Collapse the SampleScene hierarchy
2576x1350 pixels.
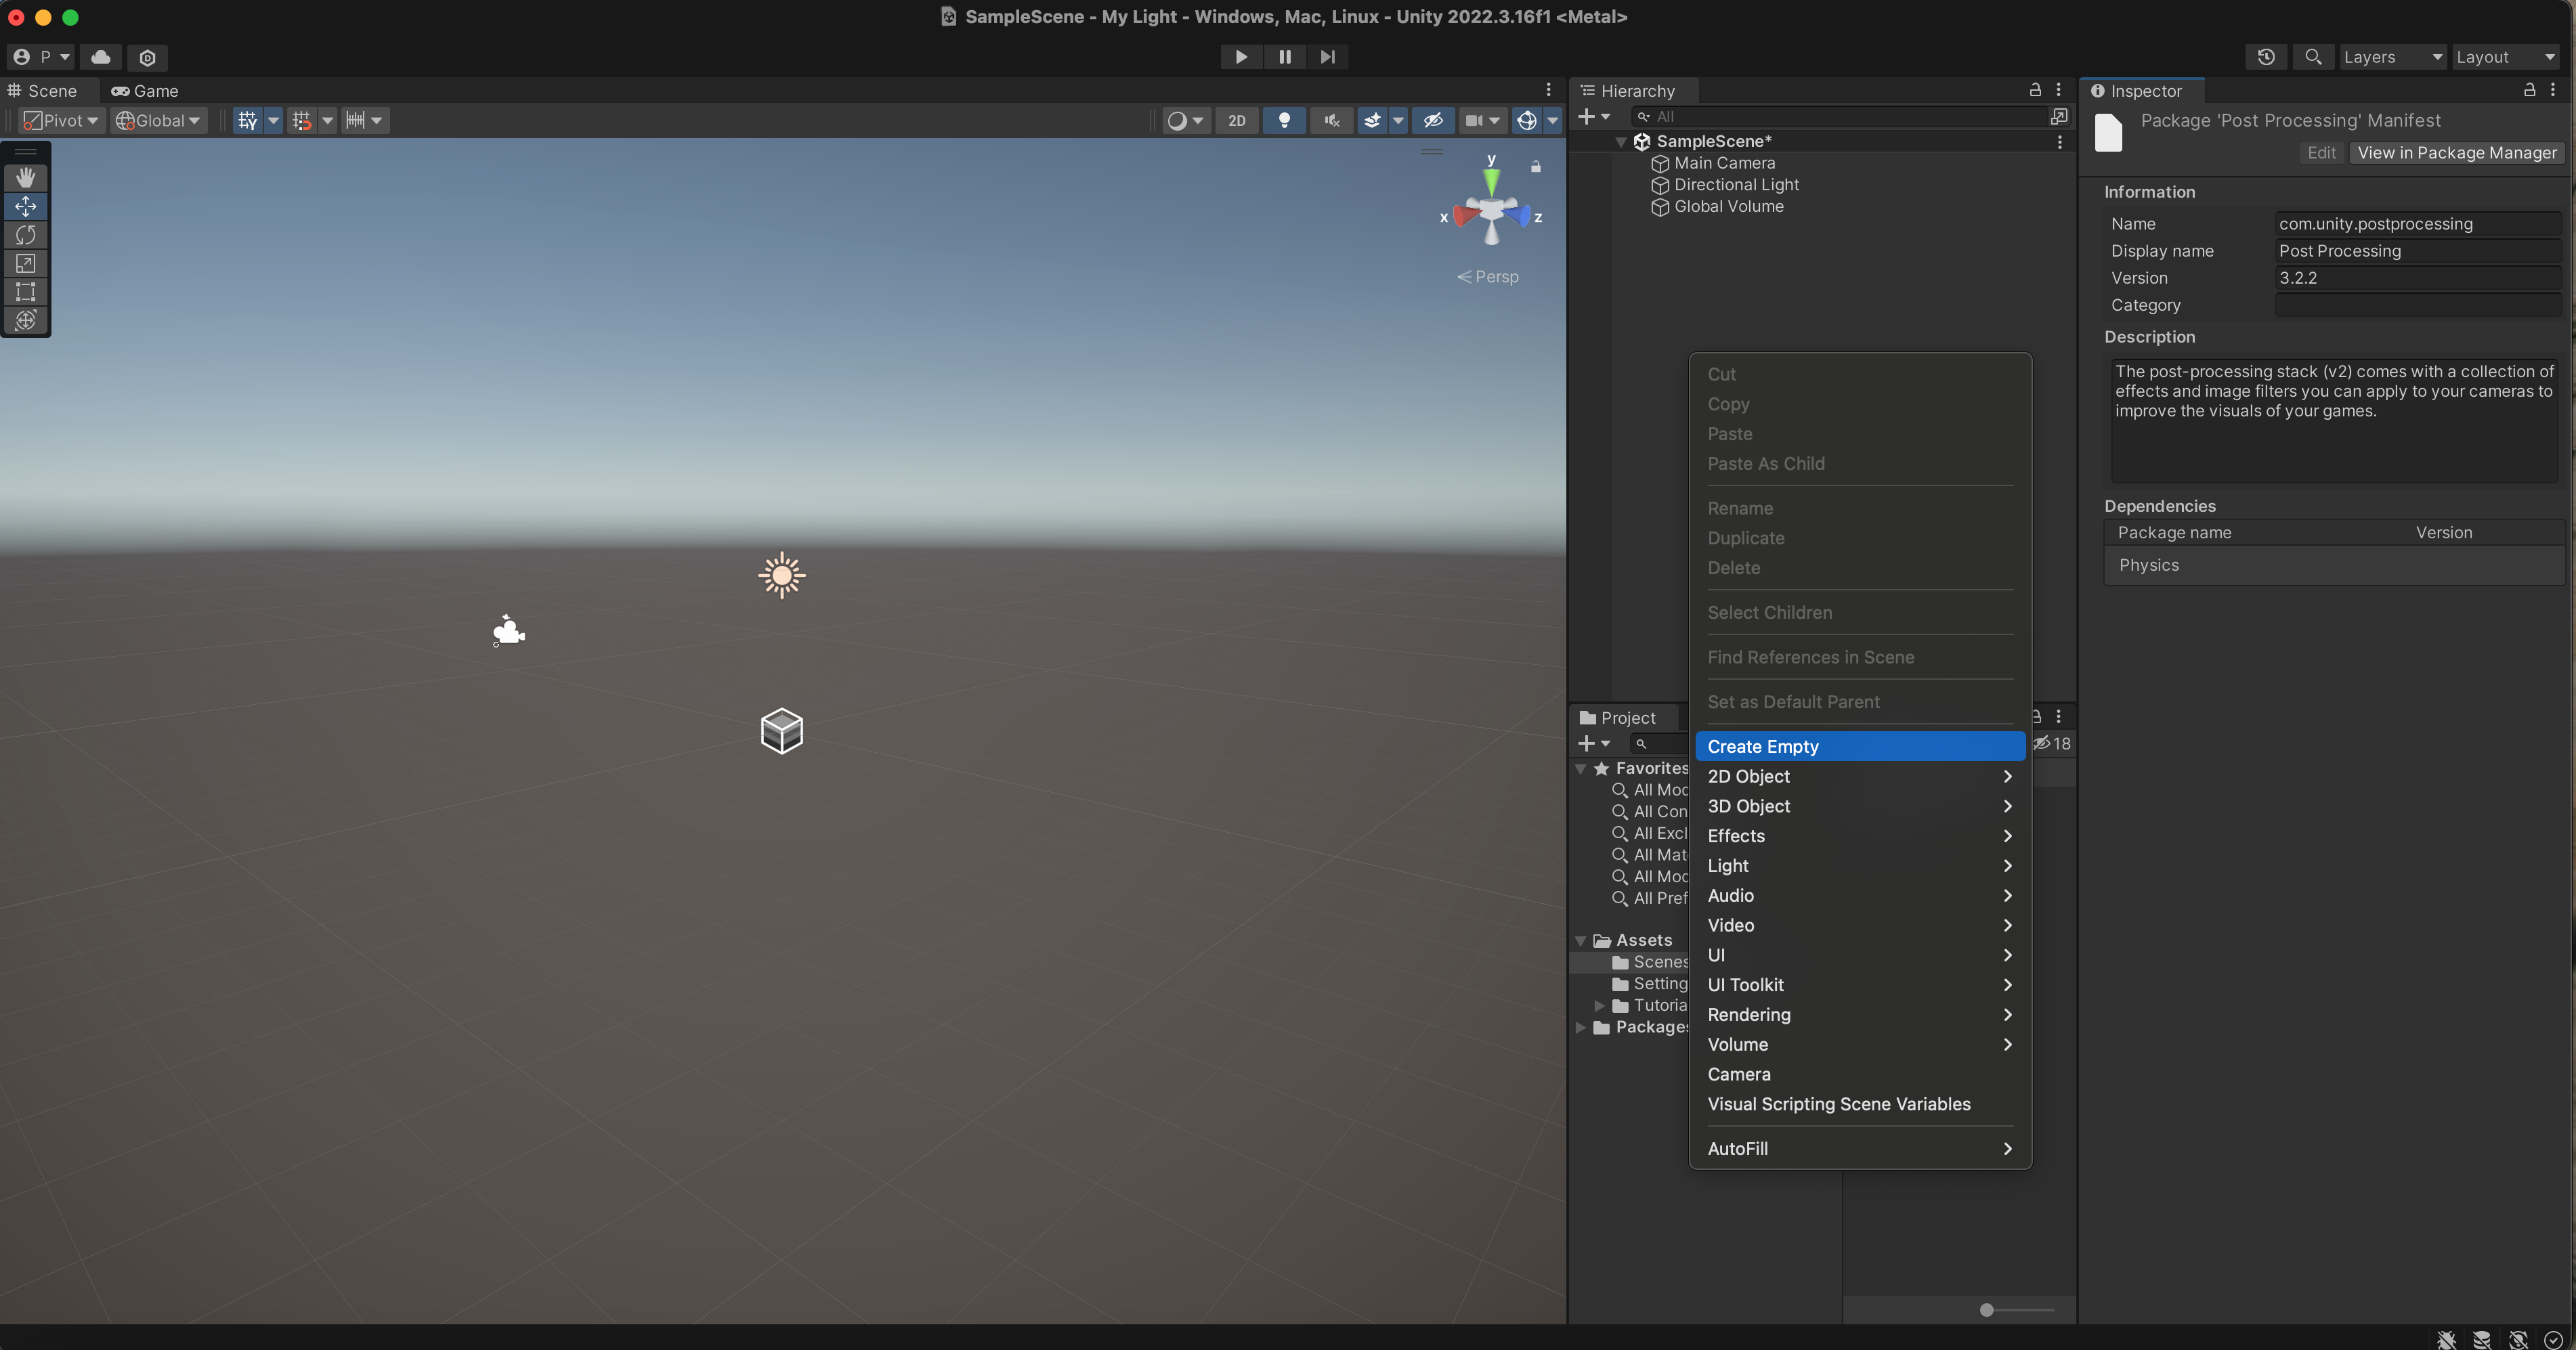(1621, 142)
